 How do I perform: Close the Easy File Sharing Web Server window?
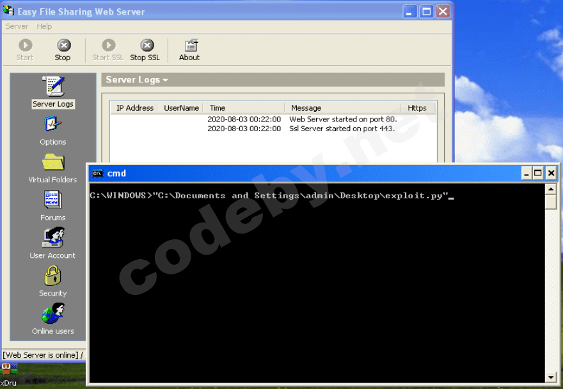tap(443, 12)
